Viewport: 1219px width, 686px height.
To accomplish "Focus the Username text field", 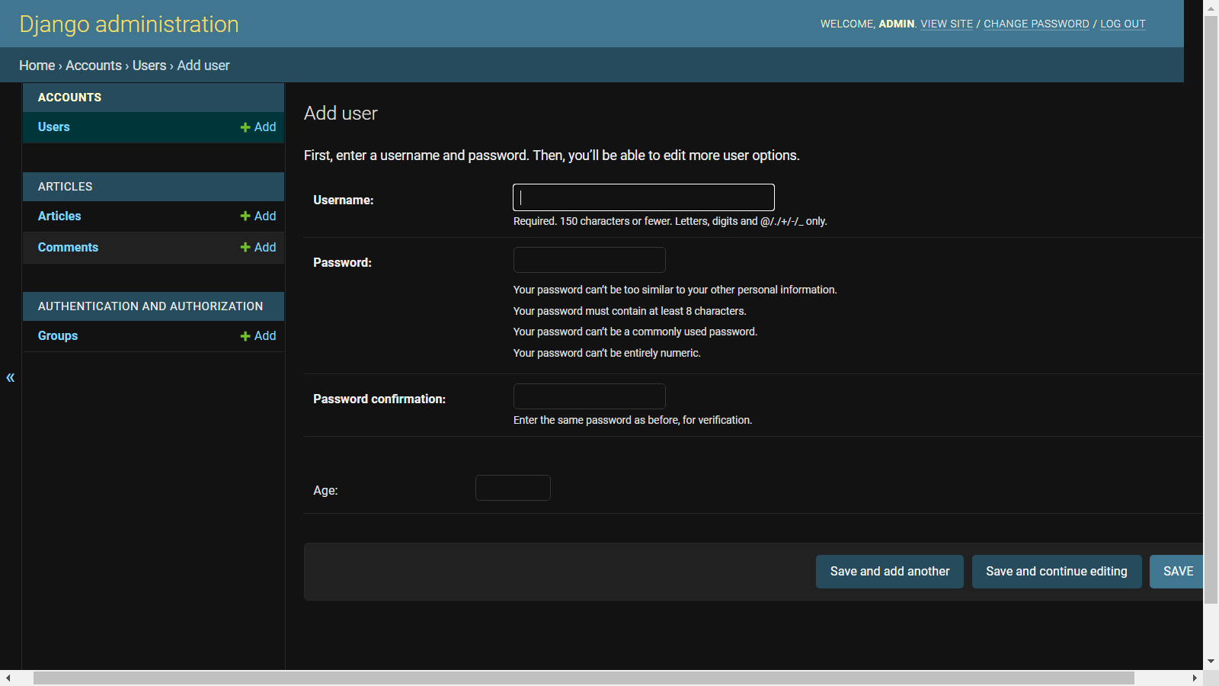I will click(x=644, y=197).
